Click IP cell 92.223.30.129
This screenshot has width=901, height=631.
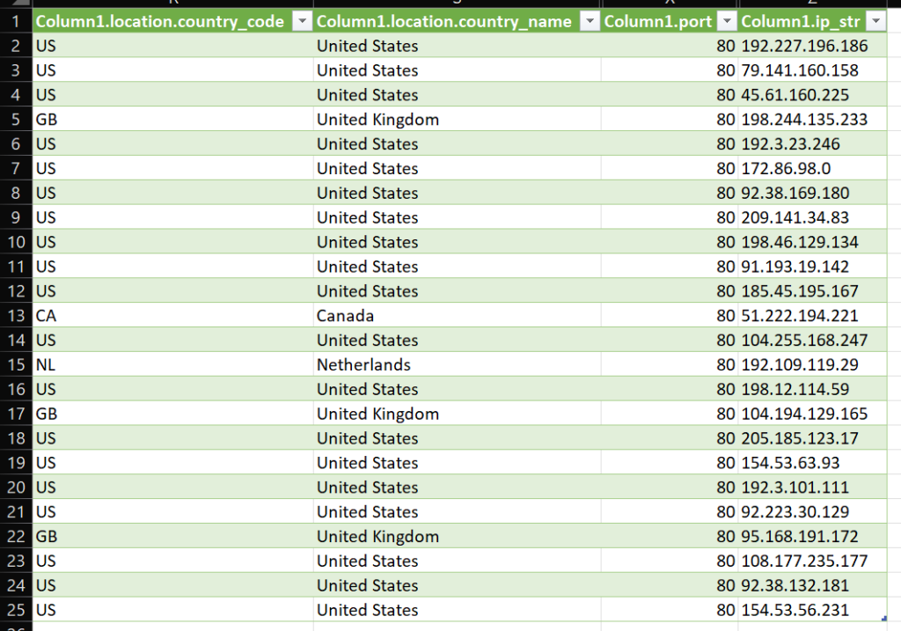(x=812, y=511)
